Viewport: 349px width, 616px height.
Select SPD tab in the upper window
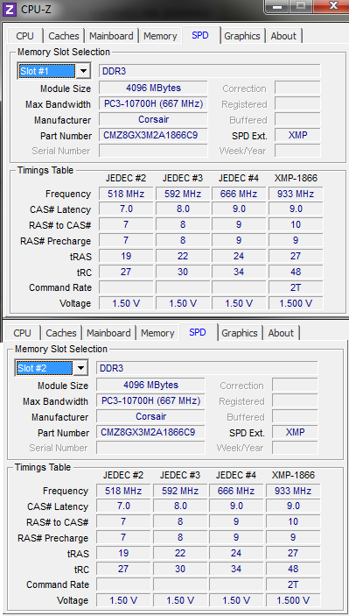click(200, 35)
